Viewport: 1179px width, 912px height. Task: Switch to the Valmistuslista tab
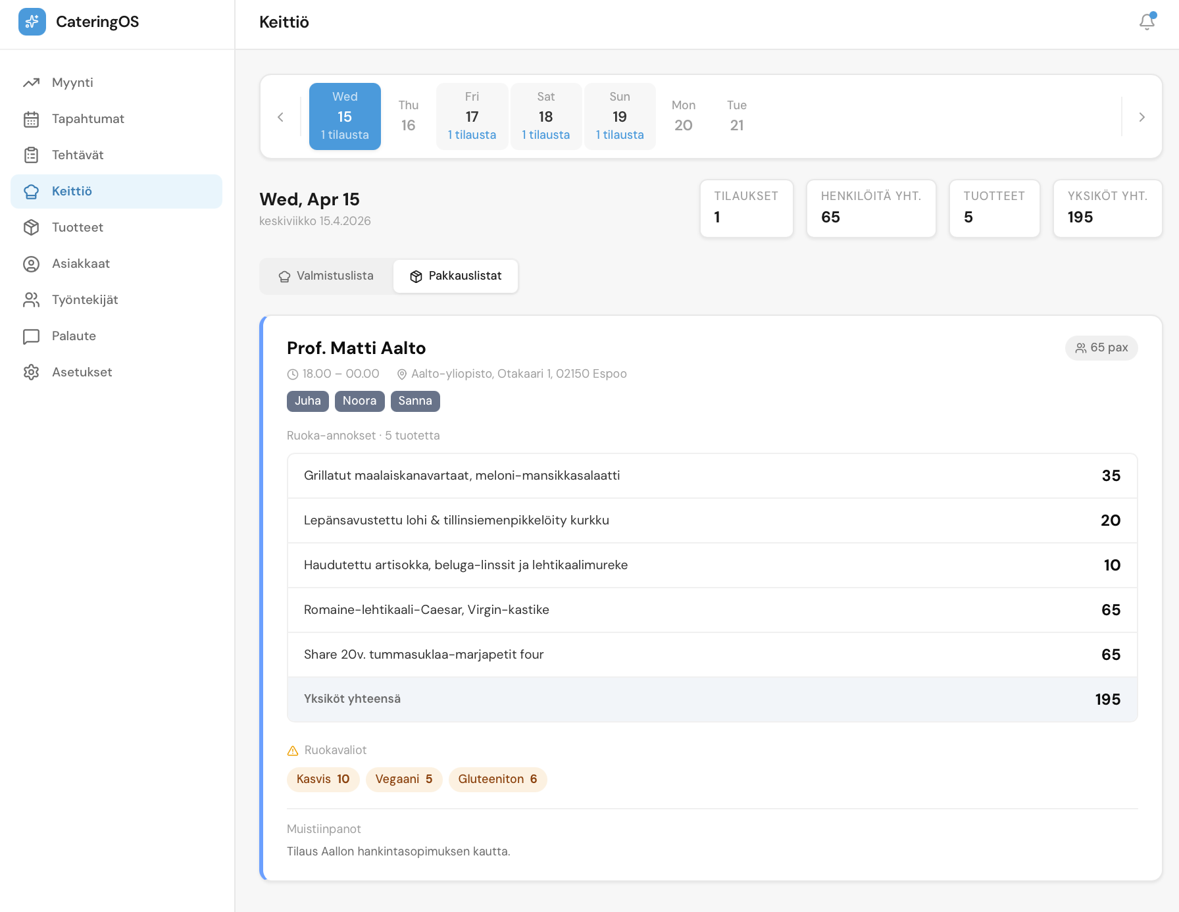pyautogui.click(x=326, y=276)
